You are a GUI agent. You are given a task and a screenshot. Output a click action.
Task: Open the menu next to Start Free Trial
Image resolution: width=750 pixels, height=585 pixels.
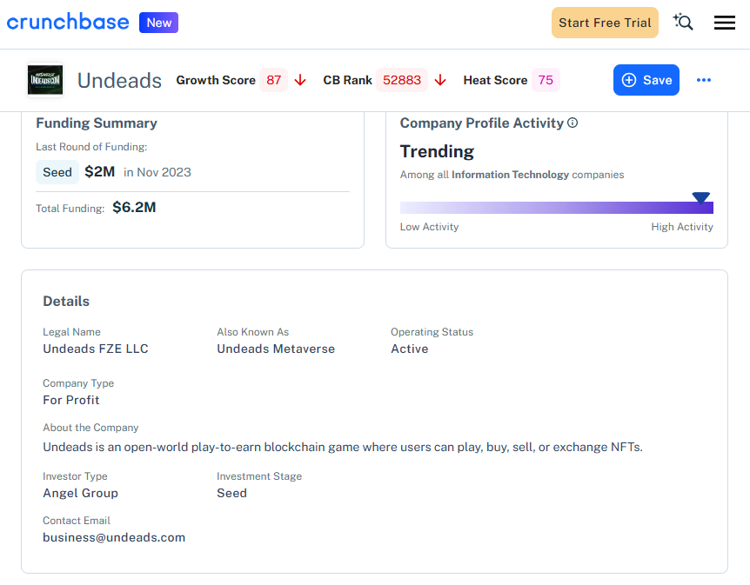point(724,22)
